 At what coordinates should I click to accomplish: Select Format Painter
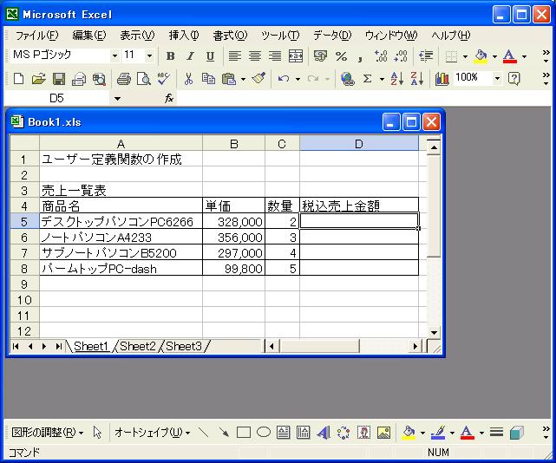[258, 78]
